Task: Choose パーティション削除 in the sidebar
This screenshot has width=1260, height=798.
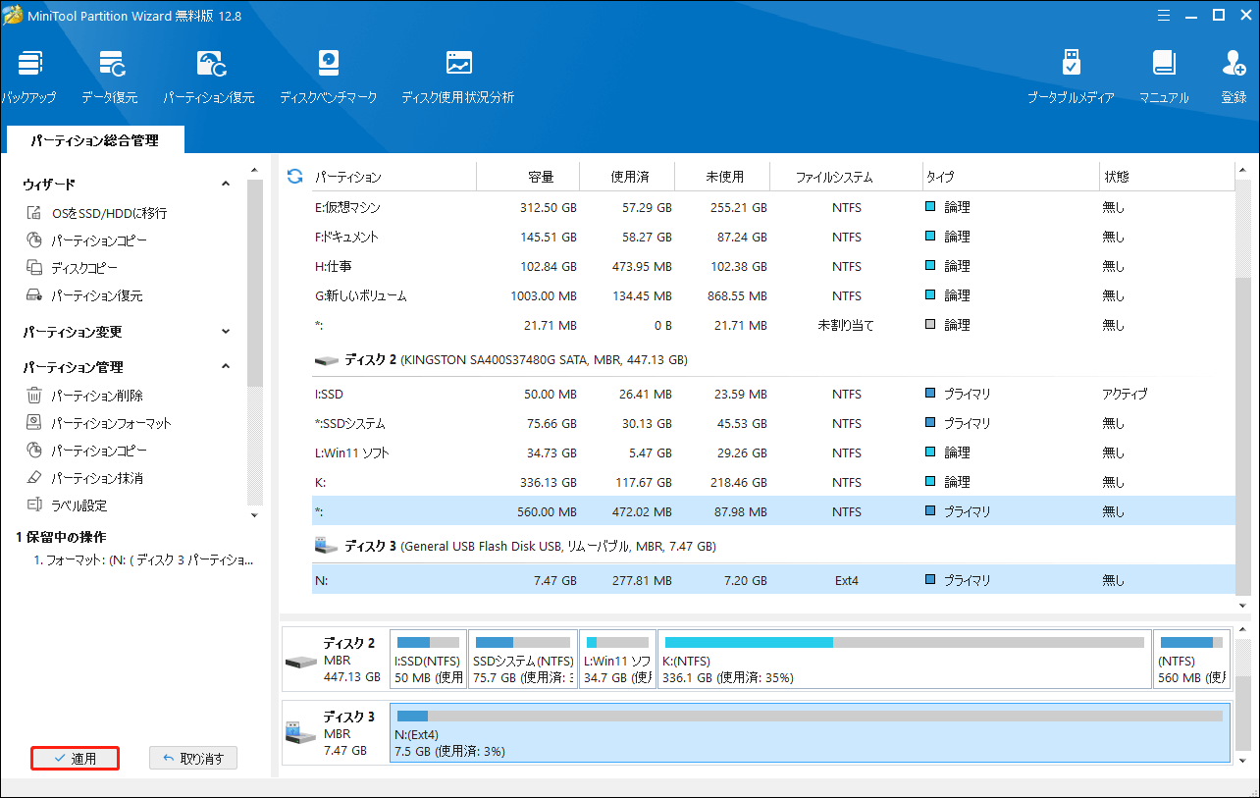Action: (84, 396)
